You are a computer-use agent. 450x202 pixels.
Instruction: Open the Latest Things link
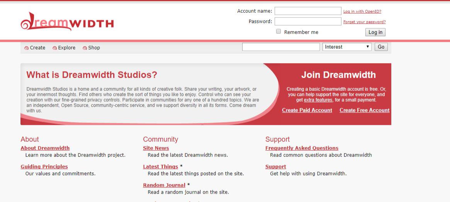[160, 167]
